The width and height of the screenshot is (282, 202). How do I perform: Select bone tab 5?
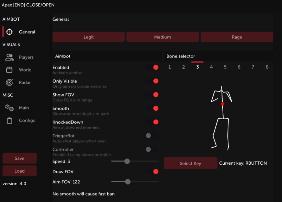pyautogui.click(x=225, y=67)
